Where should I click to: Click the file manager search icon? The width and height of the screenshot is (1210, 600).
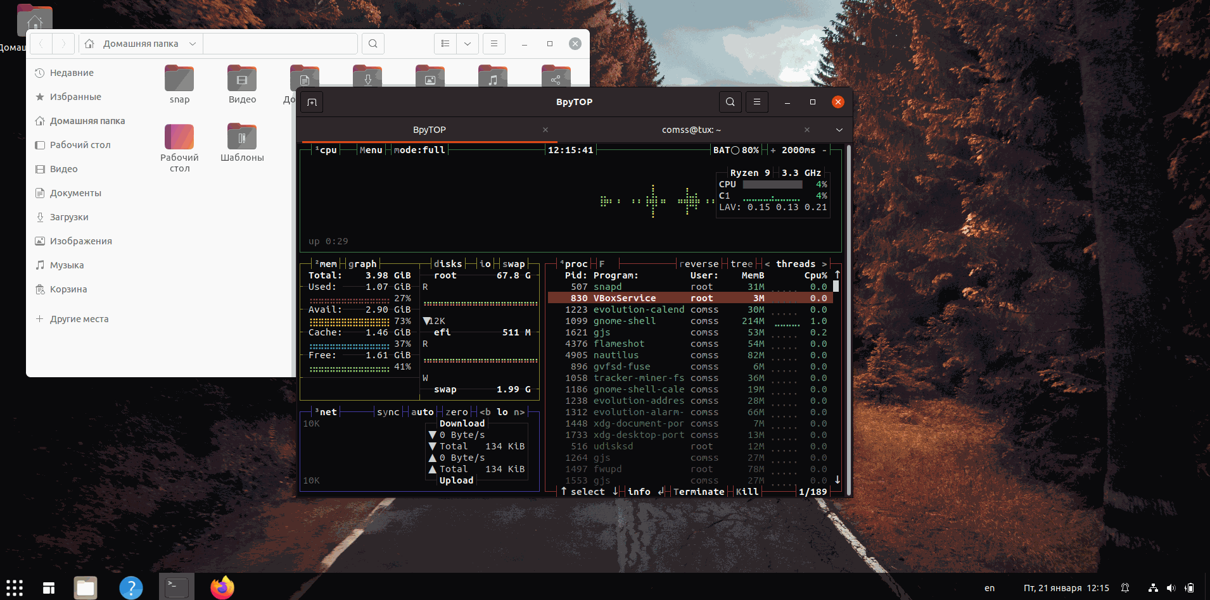pos(373,44)
